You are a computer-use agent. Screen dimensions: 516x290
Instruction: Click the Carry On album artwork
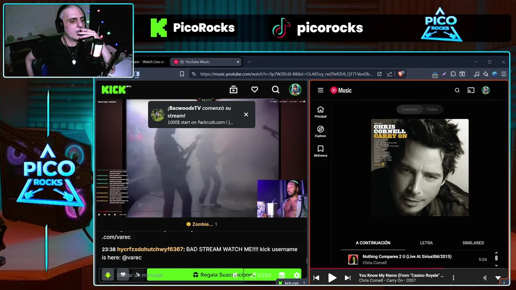420,168
